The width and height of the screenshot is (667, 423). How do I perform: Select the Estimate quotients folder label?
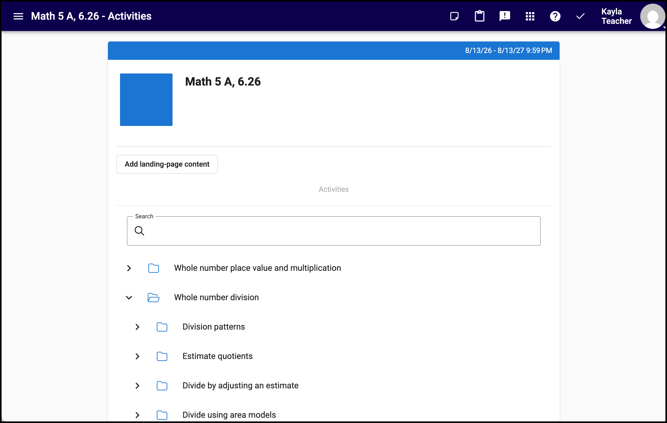(217, 356)
